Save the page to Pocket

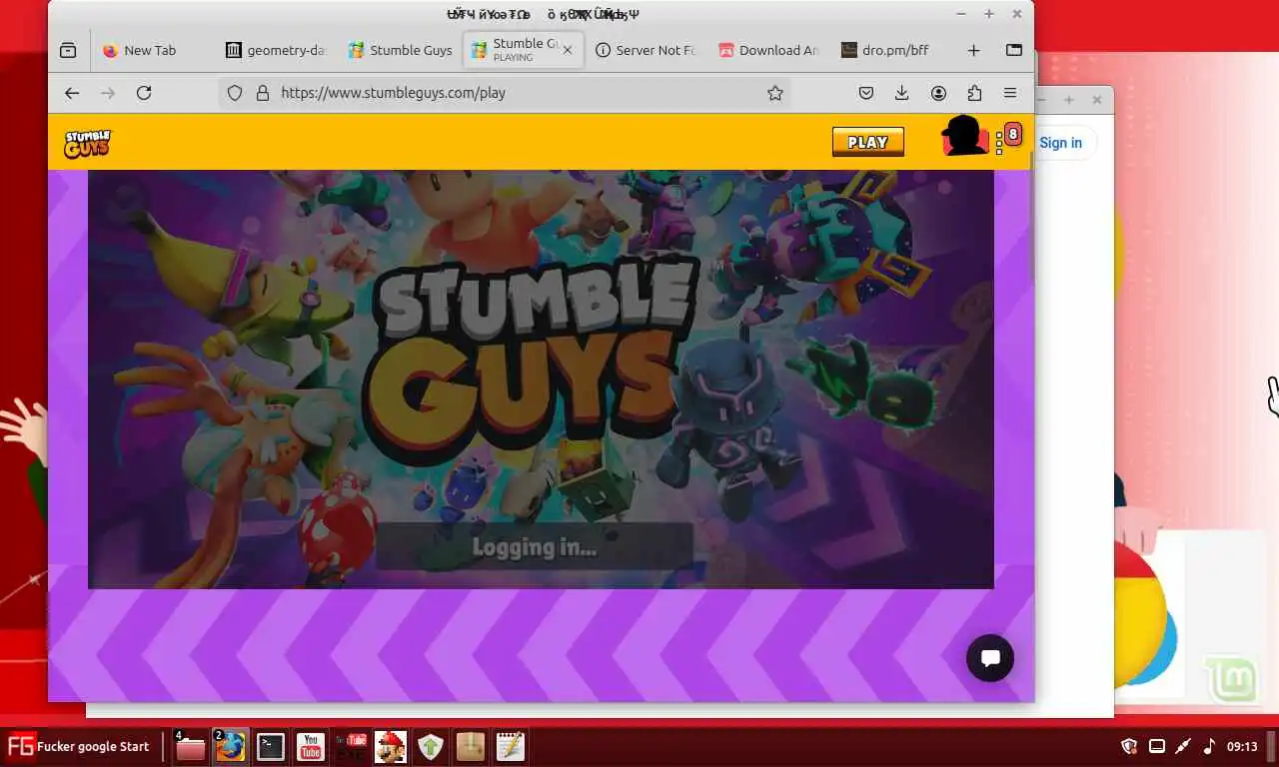point(866,93)
